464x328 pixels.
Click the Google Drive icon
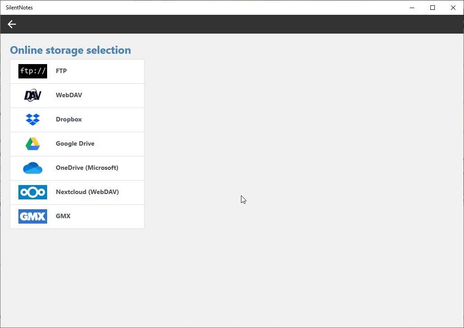(x=32, y=143)
